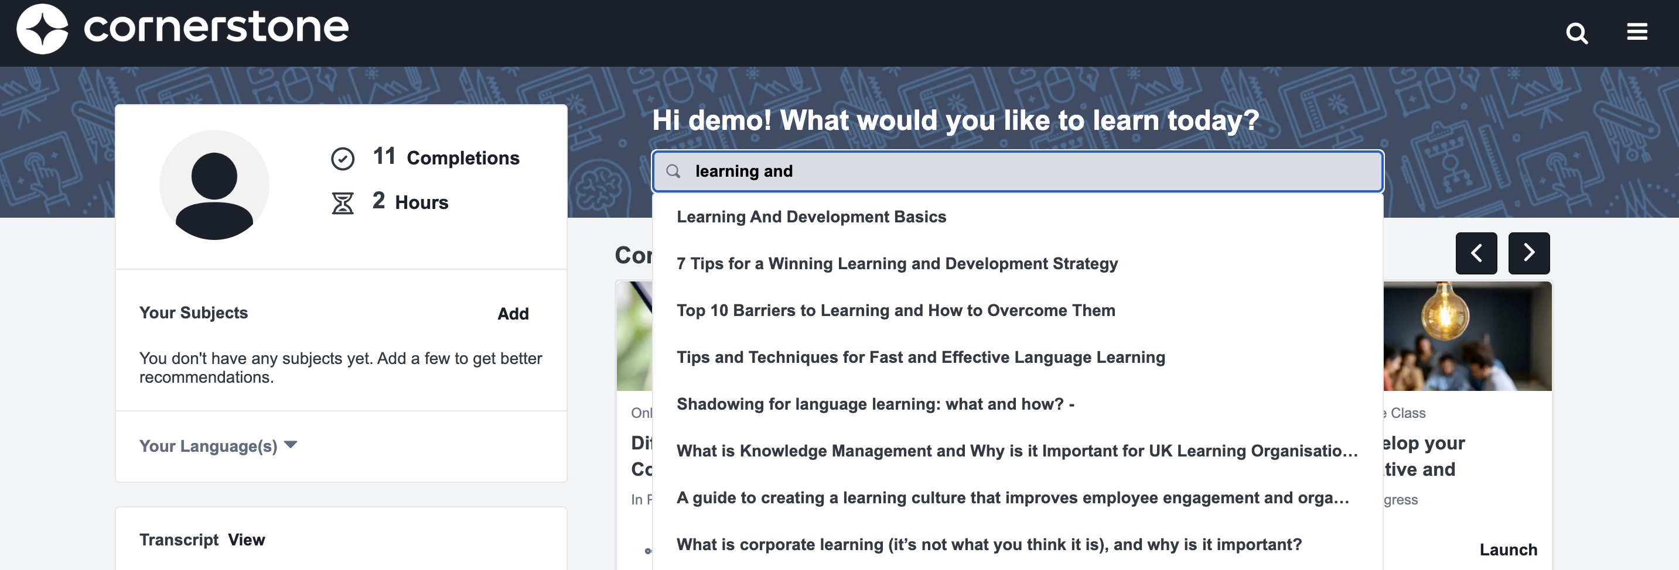
Task: Click the 11 Completions text
Action: click(446, 157)
